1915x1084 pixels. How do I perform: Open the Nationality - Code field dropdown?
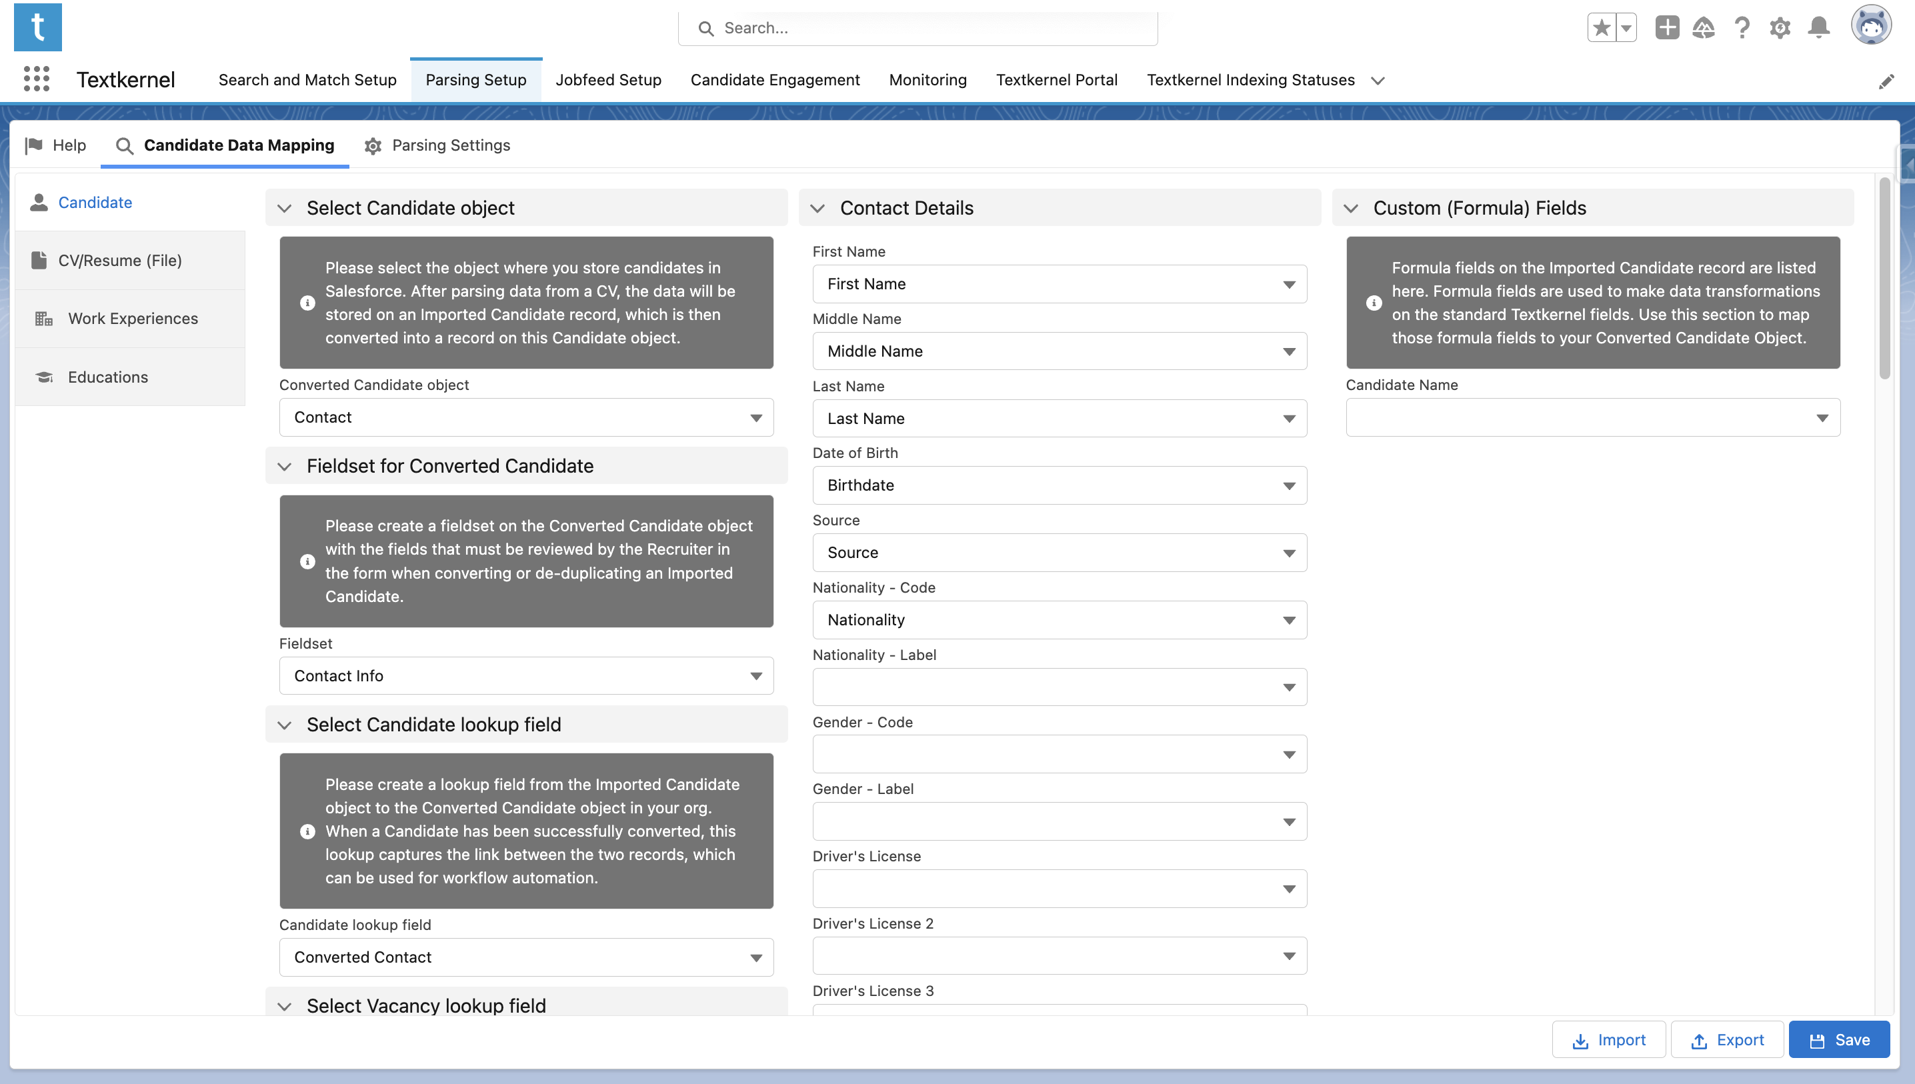[x=1289, y=619]
